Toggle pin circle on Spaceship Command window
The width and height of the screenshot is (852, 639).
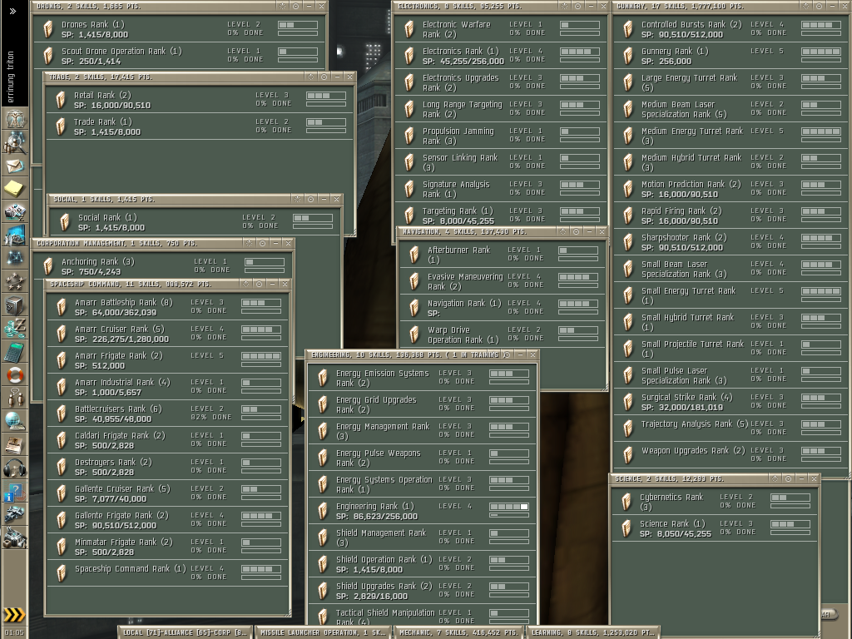pos(260,284)
